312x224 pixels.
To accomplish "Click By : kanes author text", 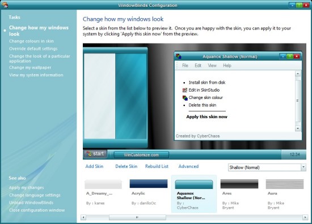I will pyautogui.click(x=95, y=203).
